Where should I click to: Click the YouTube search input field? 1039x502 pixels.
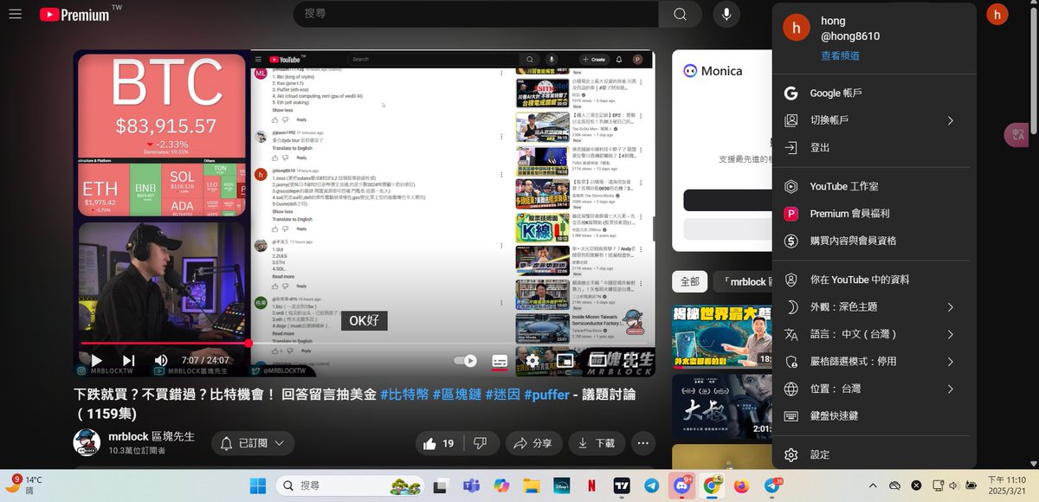476,14
